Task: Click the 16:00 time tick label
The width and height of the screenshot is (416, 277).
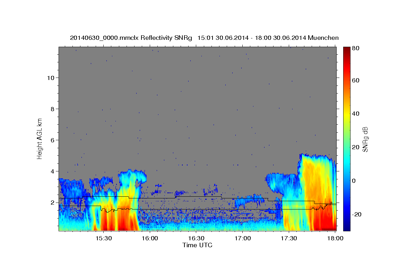Action: (x=150, y=238)
